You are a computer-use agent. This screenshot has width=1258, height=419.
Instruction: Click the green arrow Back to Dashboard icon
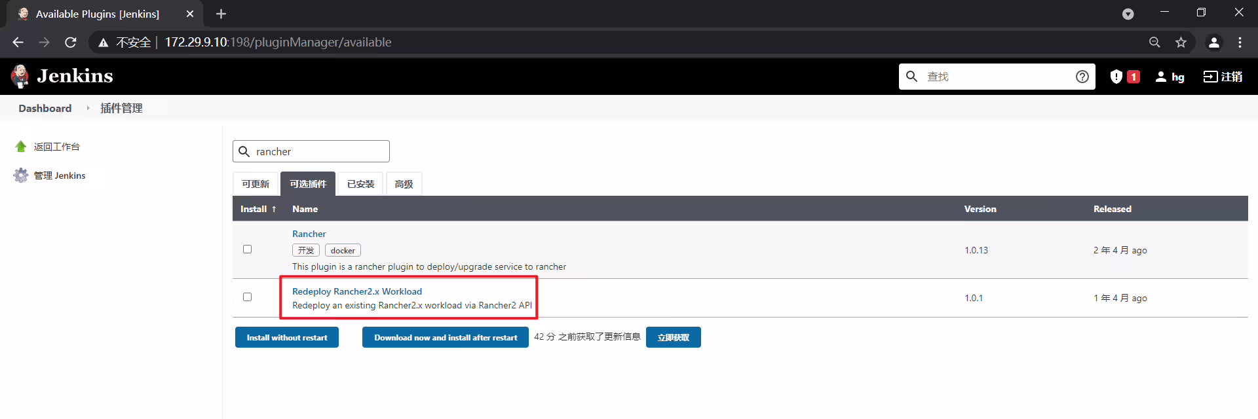point(21,147)
